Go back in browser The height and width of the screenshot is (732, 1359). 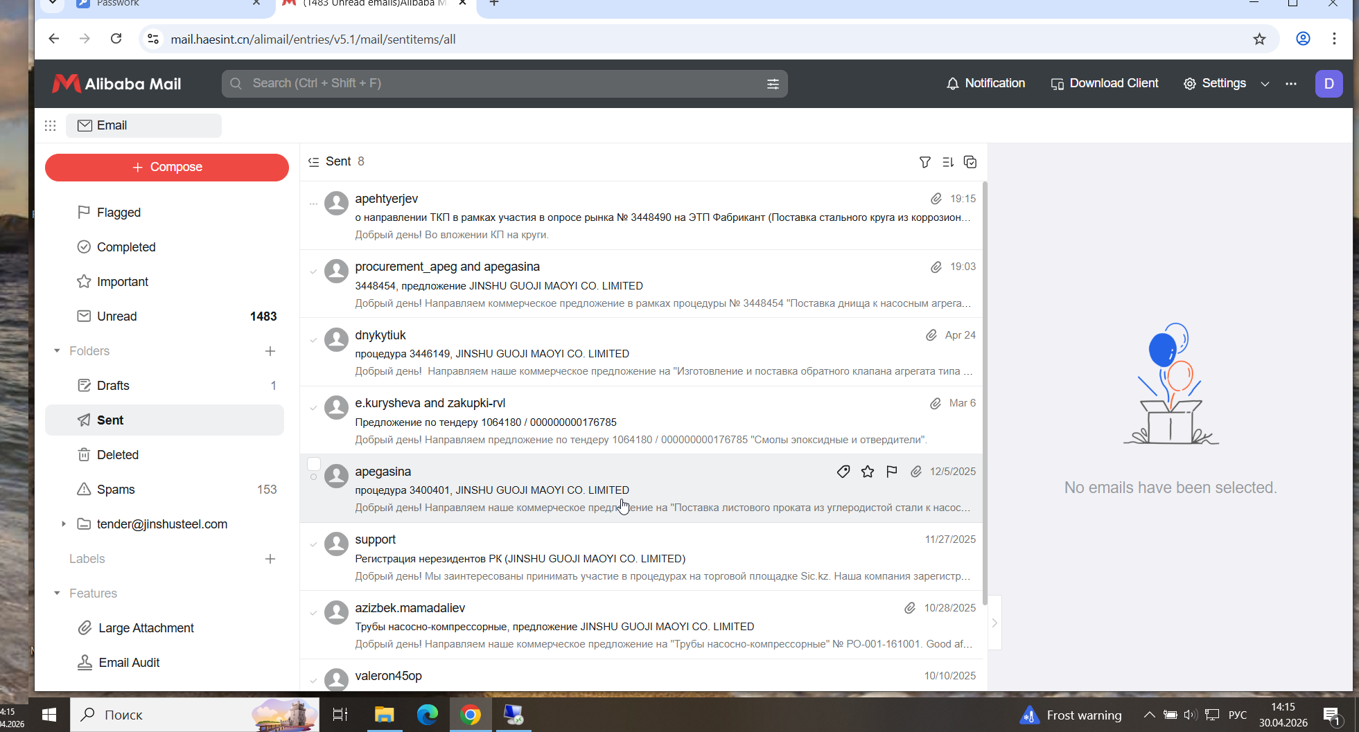tap(54, 39)
